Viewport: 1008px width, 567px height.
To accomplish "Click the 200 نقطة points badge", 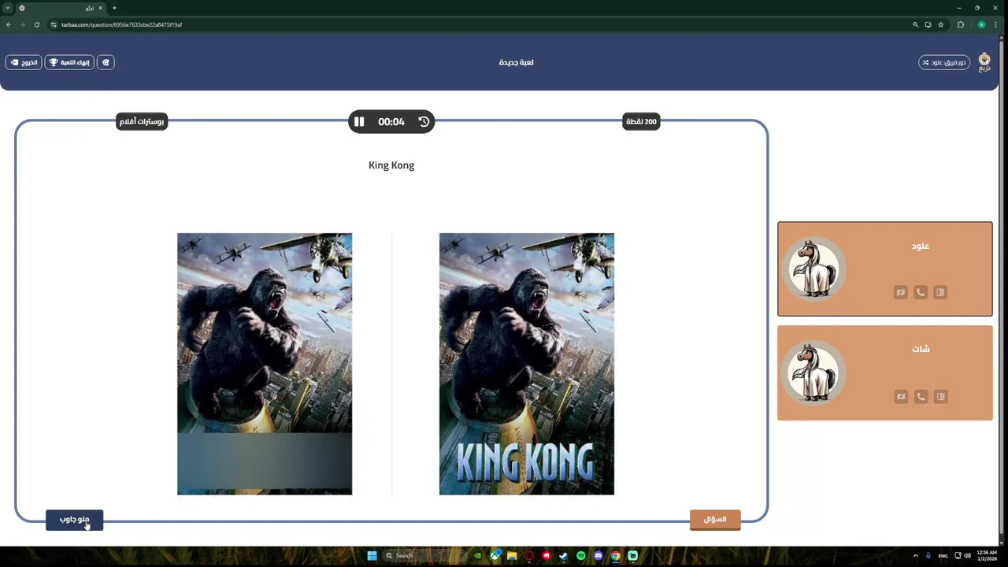I will click(x=640, y=121).
